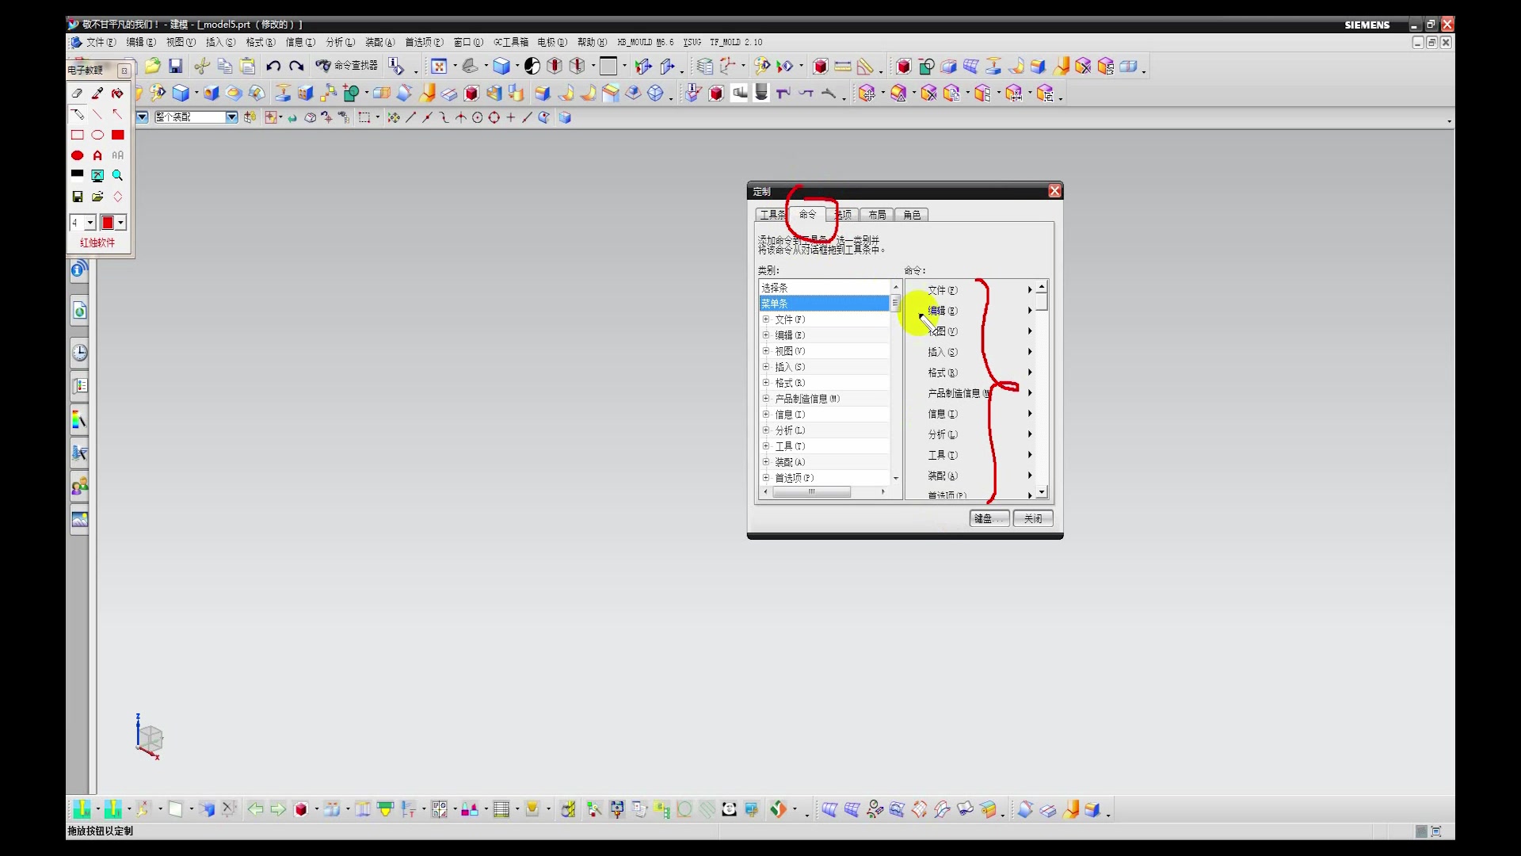Viewport: 1521px width, 856px height.
Task: Click the Save floppy disk icon
Action: [176, 67]
